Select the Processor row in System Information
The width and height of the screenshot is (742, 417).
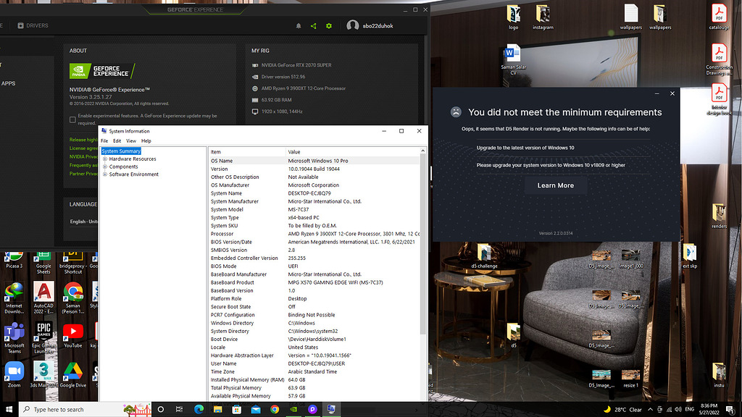pyautogui.click(x=314, y=234)
